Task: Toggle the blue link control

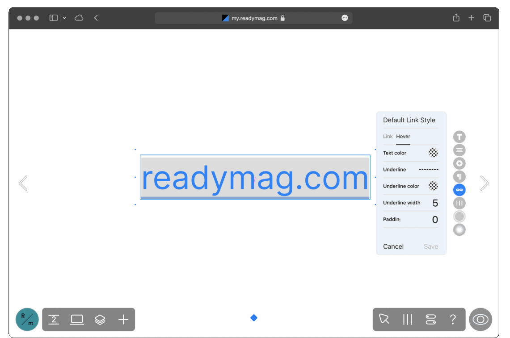Action: coord(459,190)
